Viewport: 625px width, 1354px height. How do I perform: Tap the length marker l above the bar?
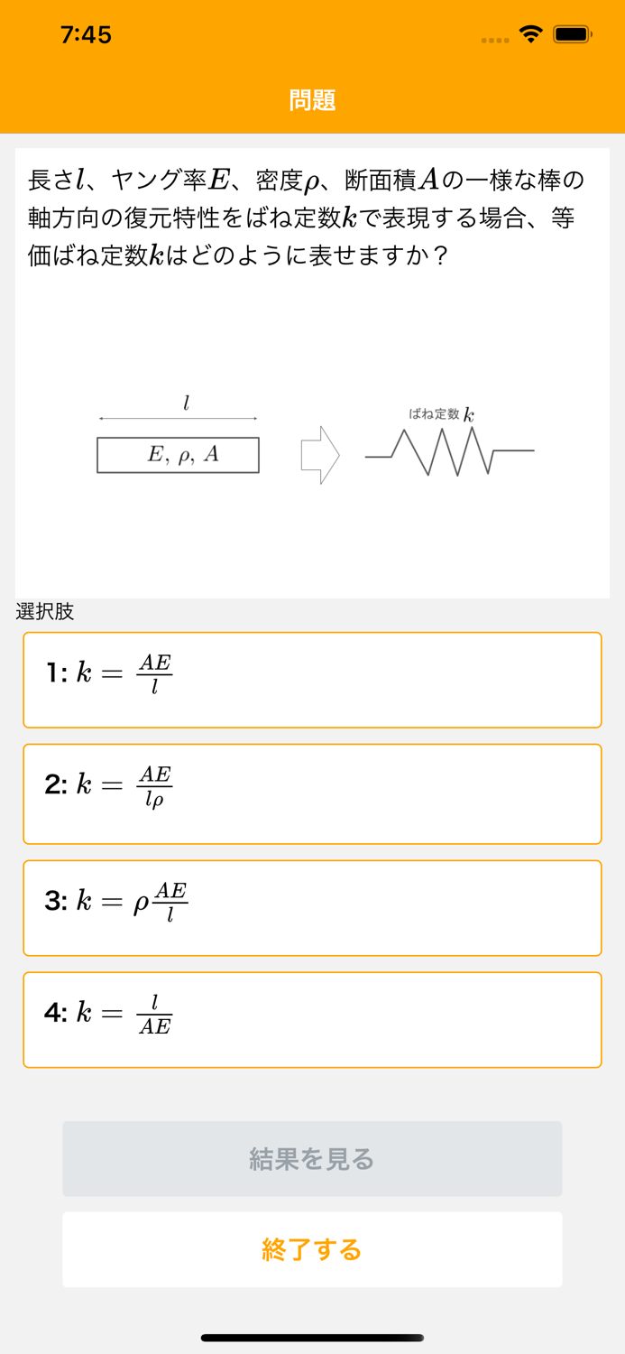click(x=185, y=403)
